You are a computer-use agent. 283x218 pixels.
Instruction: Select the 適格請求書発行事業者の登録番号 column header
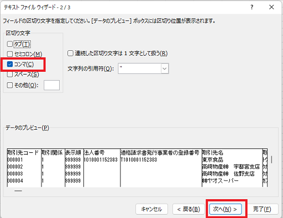click(x=160, y=152)
